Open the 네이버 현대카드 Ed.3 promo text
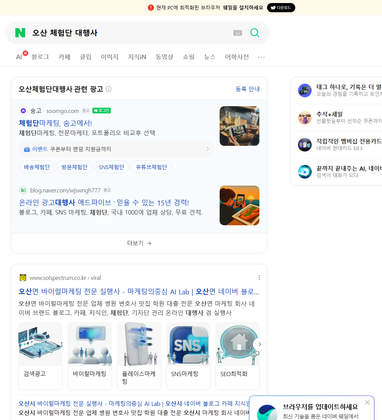This screenshot has width=382, height=420. point(339,148)
